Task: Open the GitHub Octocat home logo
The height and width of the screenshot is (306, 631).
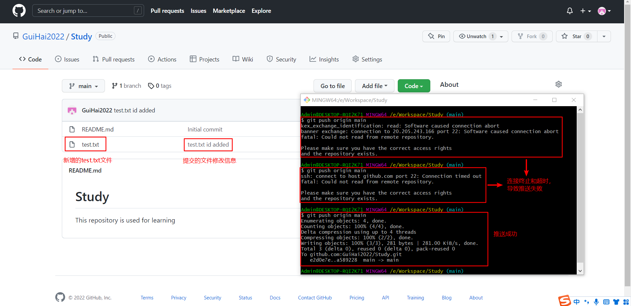Action: [x=19, y=11]
